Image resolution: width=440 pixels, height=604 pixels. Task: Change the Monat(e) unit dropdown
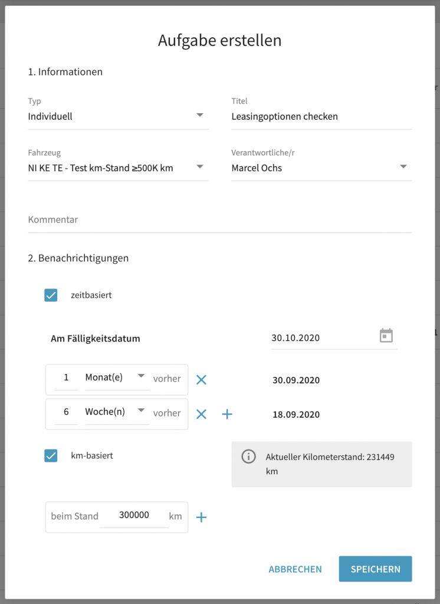click(x=117, y=377)
